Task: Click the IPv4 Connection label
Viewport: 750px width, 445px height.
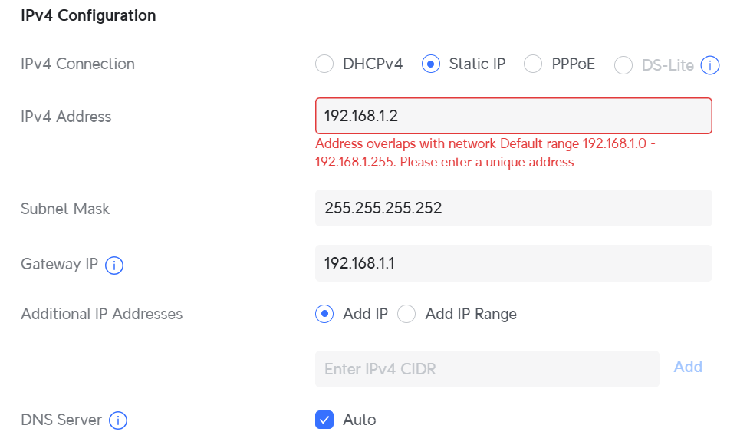Action: point(77,64)
